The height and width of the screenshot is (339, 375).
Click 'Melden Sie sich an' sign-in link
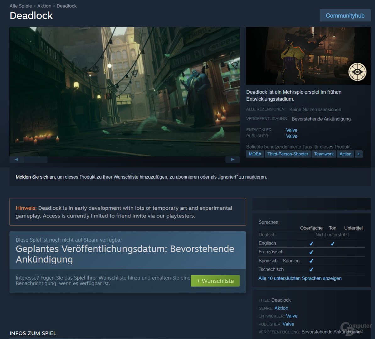pyautogui.click(x=35, y=177)
